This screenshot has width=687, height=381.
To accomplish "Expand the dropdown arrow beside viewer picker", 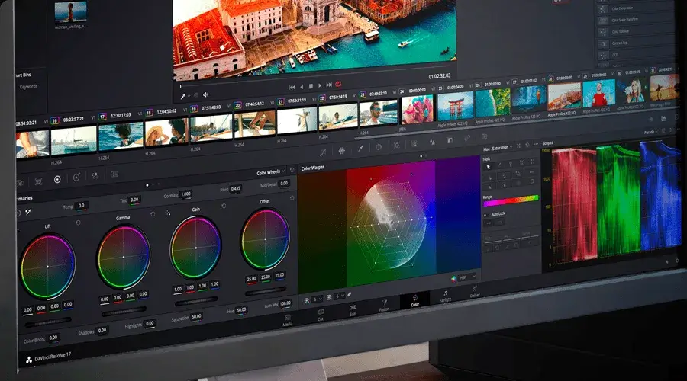I will click(x=189, y=96).
